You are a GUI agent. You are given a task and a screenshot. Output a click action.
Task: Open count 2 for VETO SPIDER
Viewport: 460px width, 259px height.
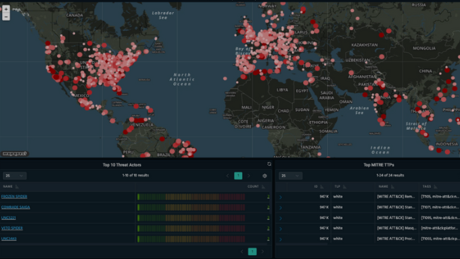268,228
